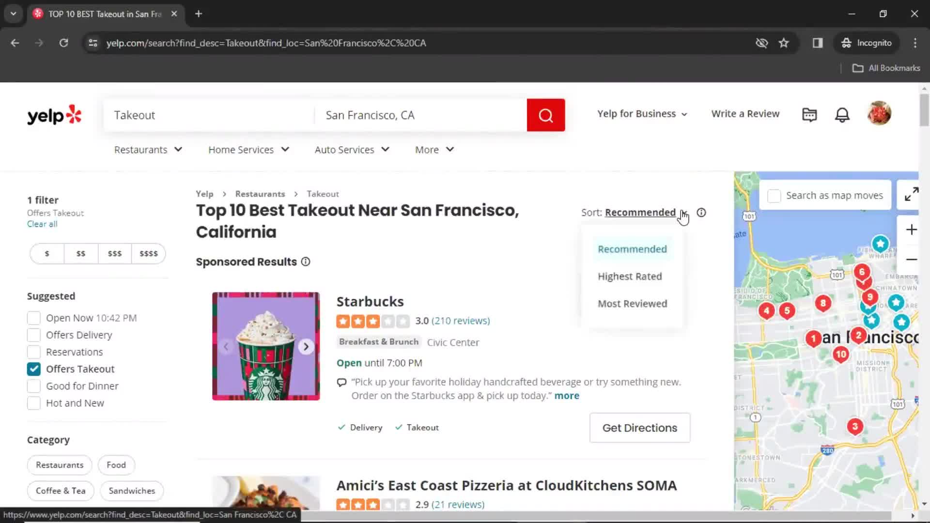930x523 pixels.
Task: Expand the Auto Services menu
Action: pyautogui.click(x=352, y=150)
